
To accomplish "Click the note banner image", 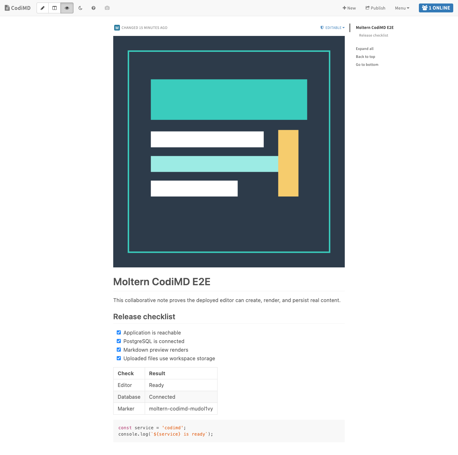I will tap(229, 152).
